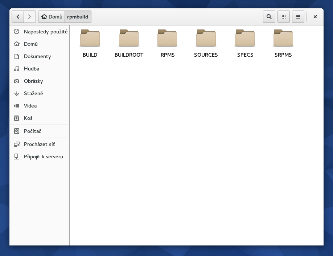The width and height of the screenshot is (333, 256).
Task: Go to Stažené downloads folder
Action: coord(33,93)
